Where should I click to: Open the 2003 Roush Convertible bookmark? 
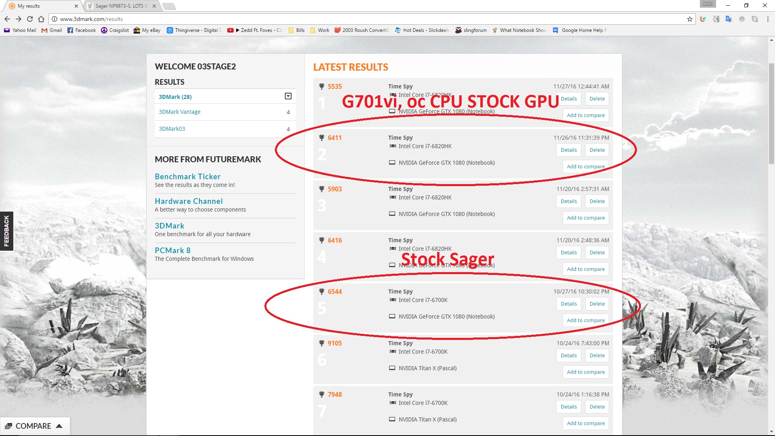point(362,30)
